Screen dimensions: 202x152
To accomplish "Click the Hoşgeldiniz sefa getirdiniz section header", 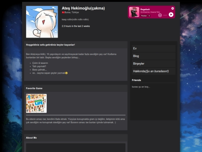I will pyautogui.click(x=76, y=45).
